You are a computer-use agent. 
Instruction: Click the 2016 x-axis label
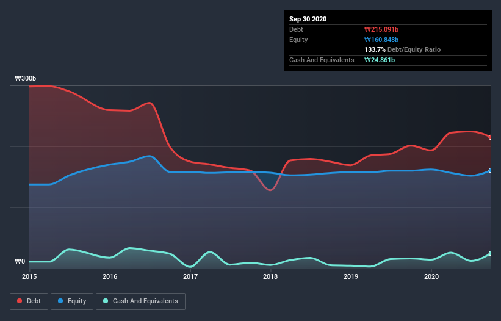110,276
